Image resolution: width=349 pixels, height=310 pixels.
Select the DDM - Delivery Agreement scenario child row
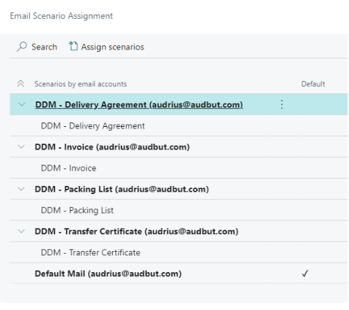point(179,125)
